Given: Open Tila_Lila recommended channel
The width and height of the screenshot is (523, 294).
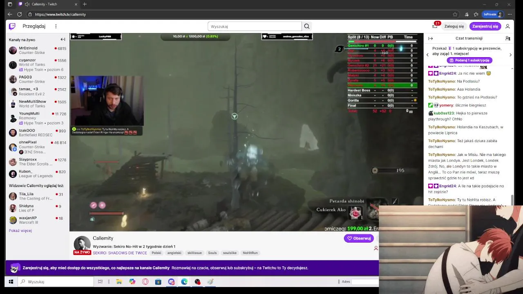Looking at the screenshot, I should pyautogui.click(x=38, y=196).
